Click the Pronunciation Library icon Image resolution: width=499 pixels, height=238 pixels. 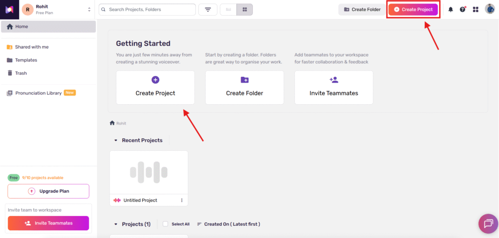coord(10,93)
